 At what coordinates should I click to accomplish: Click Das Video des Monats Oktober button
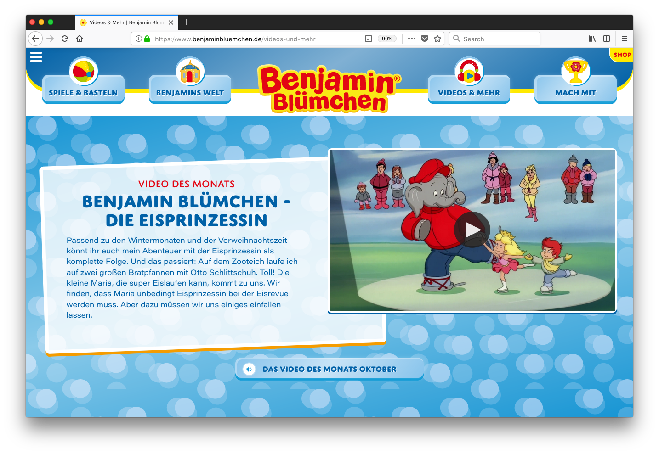point(329,369)
